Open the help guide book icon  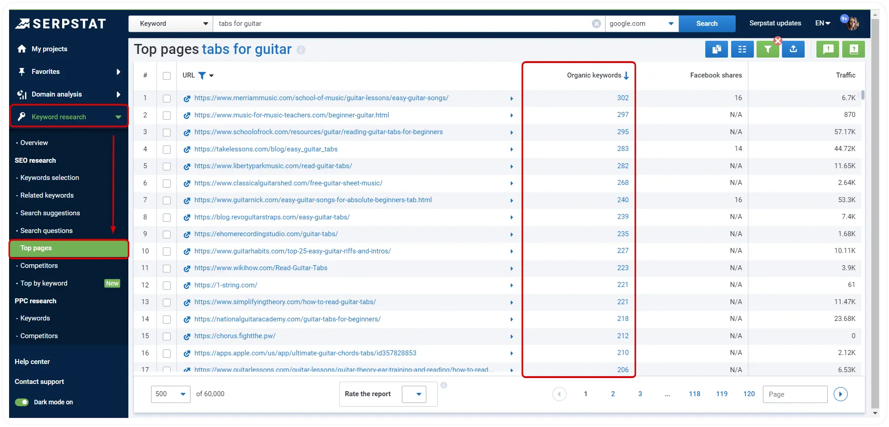click(x=854, y=49)
